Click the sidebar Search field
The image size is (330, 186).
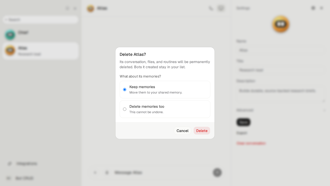[40, 20]
